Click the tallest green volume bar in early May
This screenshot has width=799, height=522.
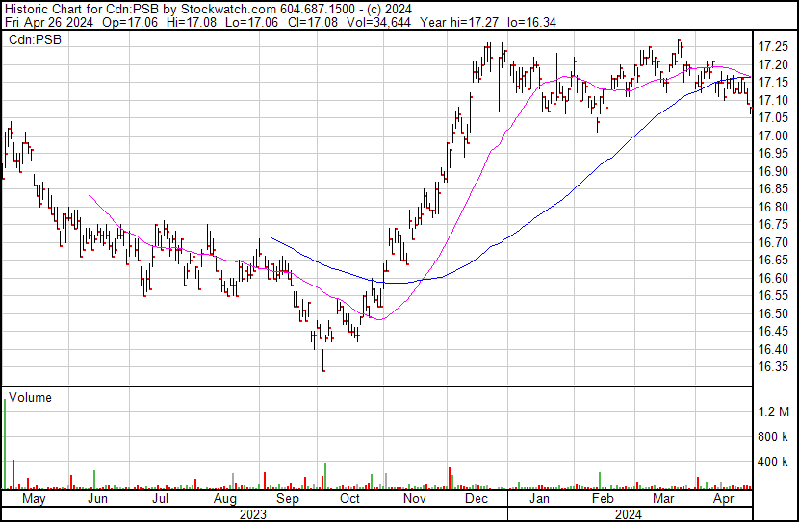tap(5, 444)
